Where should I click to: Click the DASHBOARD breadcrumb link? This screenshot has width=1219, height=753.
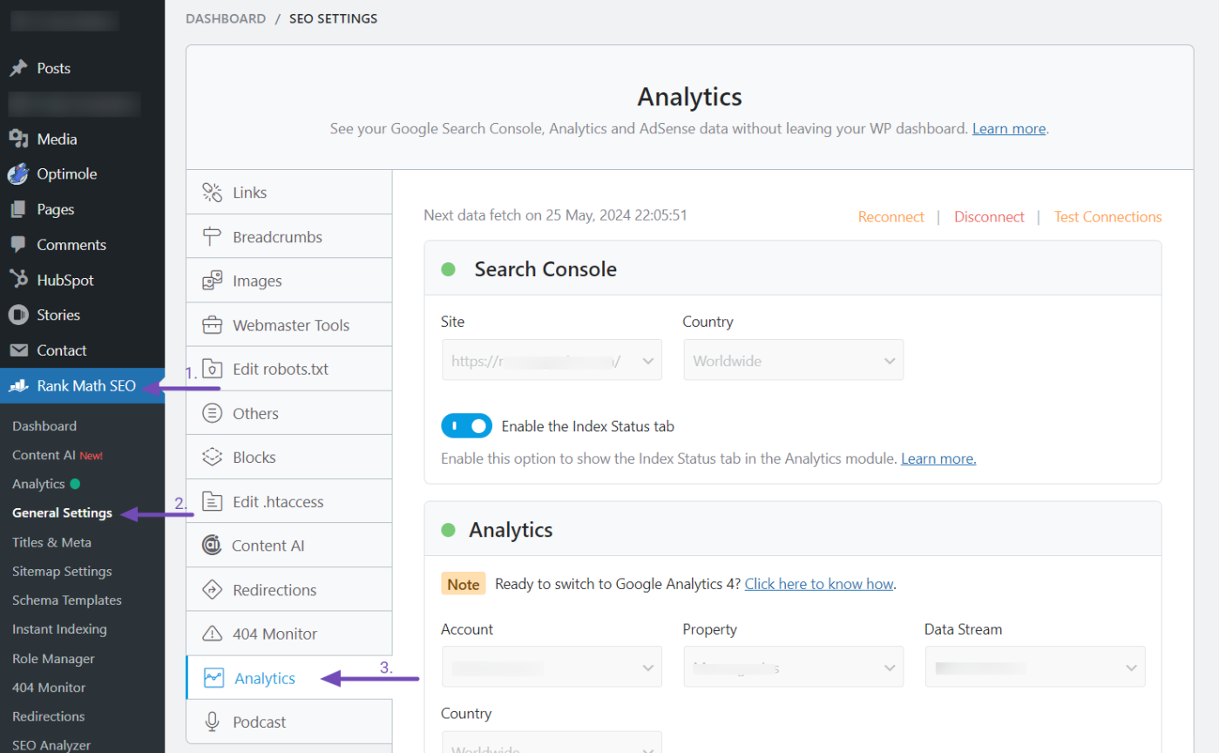click(x=226, y=18)
